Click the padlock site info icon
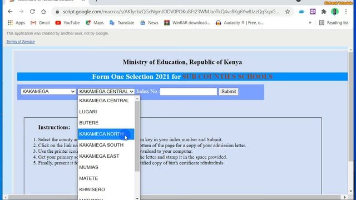 57,12
